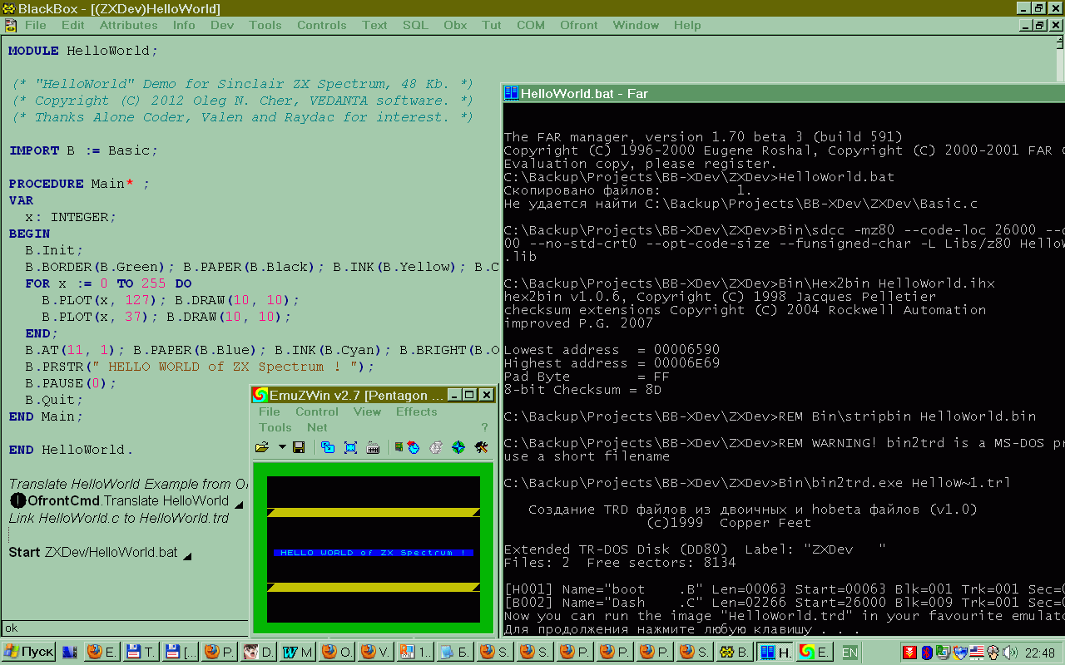Click the triangle end marker after Translate HelloWorld
Image resolution: width=1065 pixels, height=665 pixels.
[239, 505]
